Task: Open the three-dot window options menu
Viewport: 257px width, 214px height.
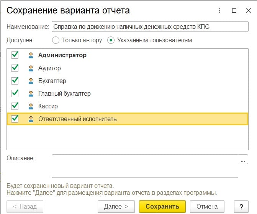Action: pos(220,11)
